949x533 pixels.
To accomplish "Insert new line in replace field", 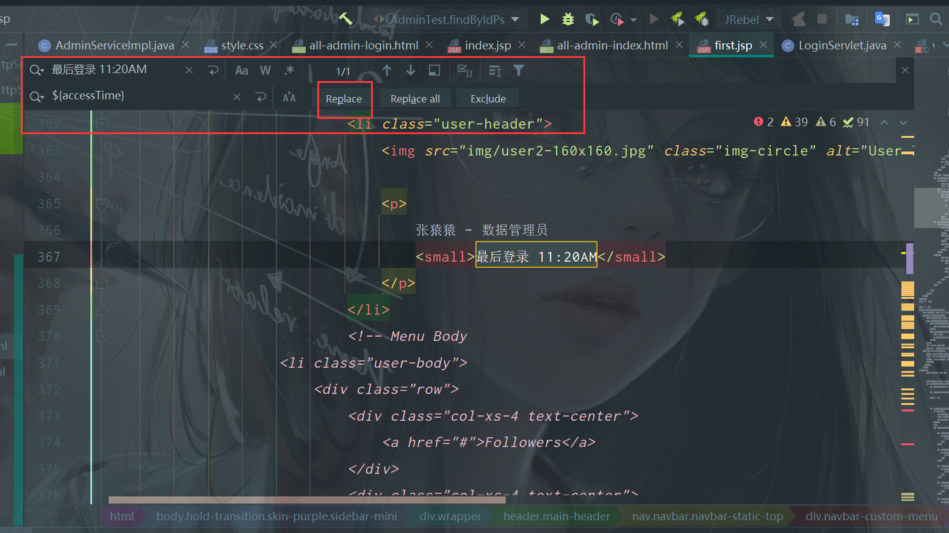I will click(261, 97).
